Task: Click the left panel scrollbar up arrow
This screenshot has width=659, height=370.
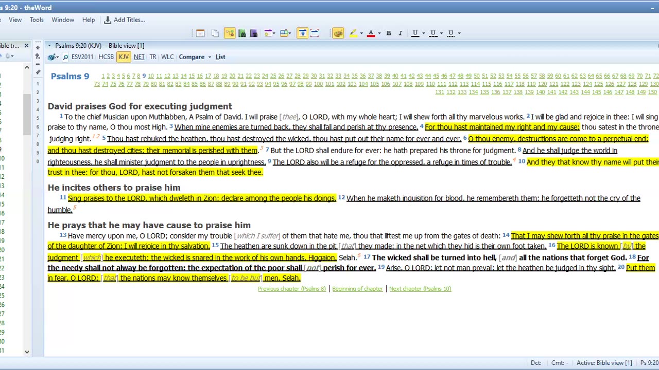Action: click(x=27, y=67)
